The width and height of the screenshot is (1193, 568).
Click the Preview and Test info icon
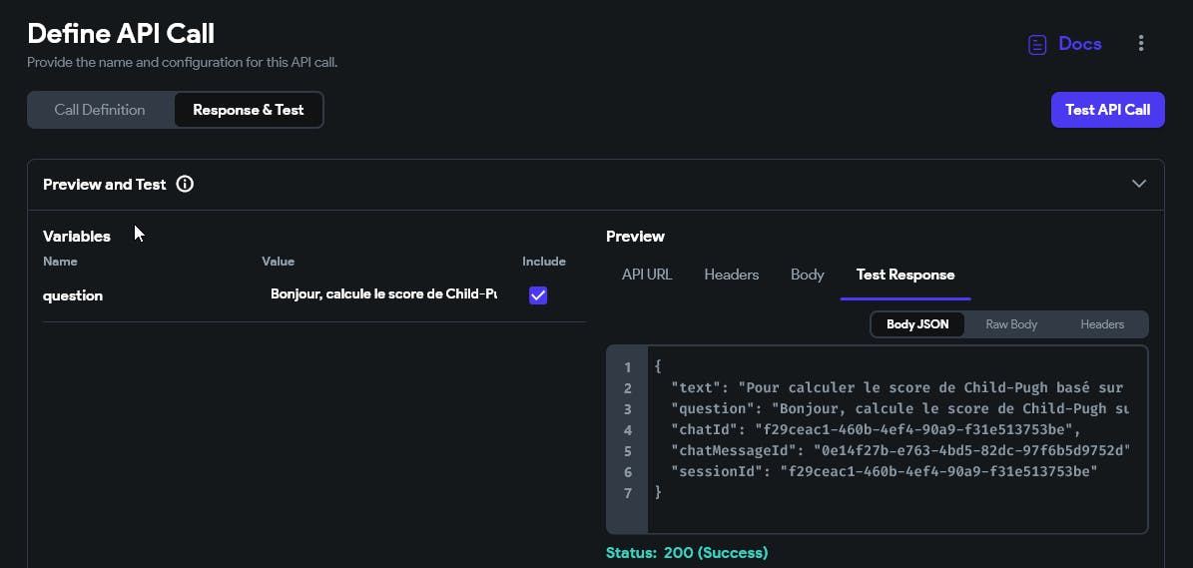[185, 185]
